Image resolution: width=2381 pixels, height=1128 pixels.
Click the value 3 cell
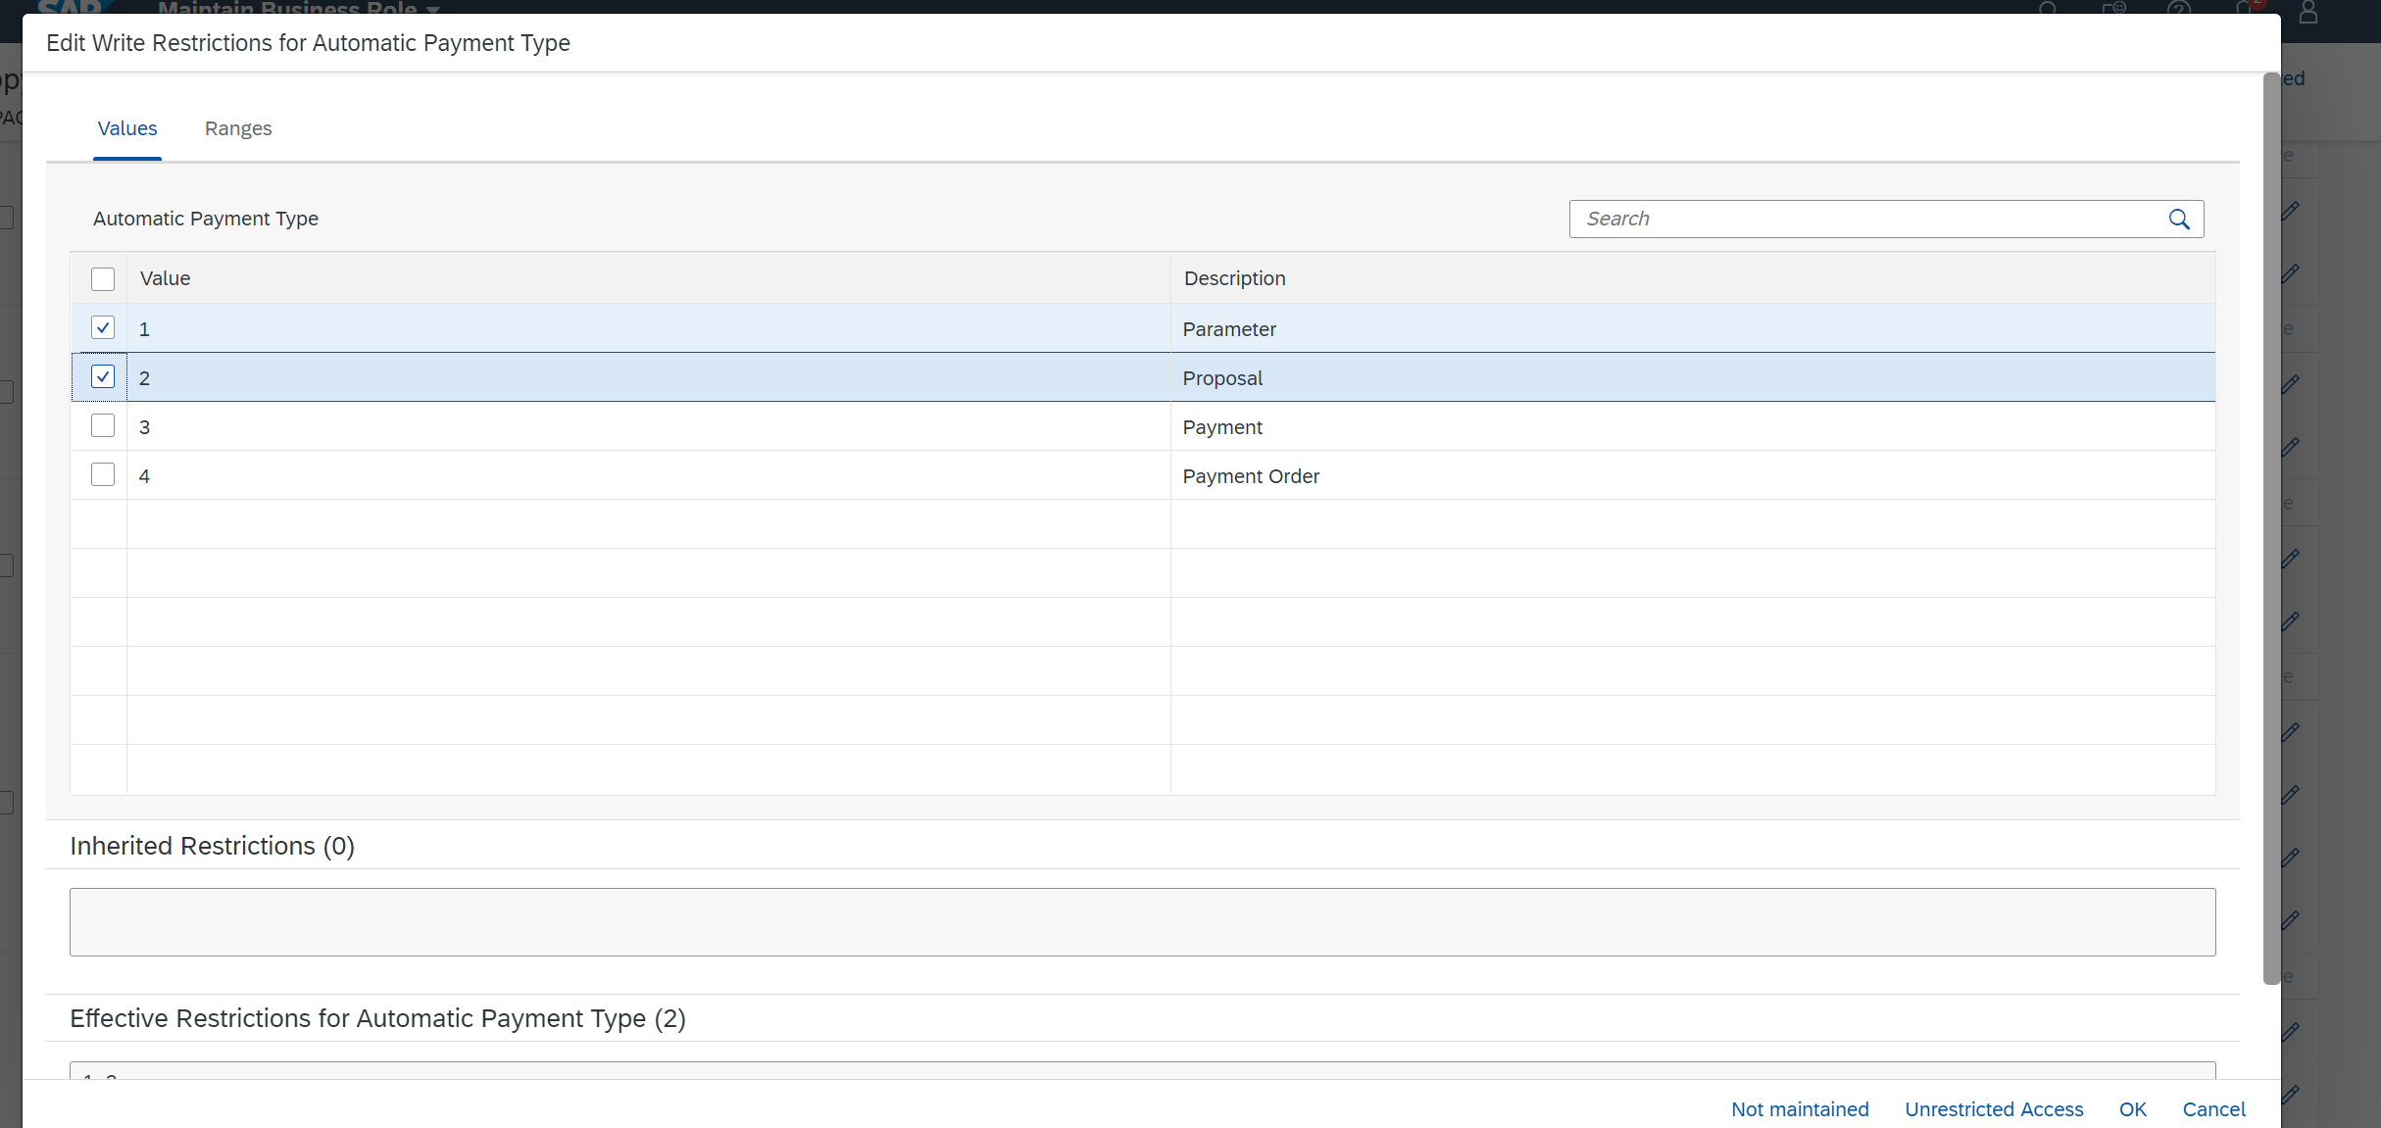(648, 426)
